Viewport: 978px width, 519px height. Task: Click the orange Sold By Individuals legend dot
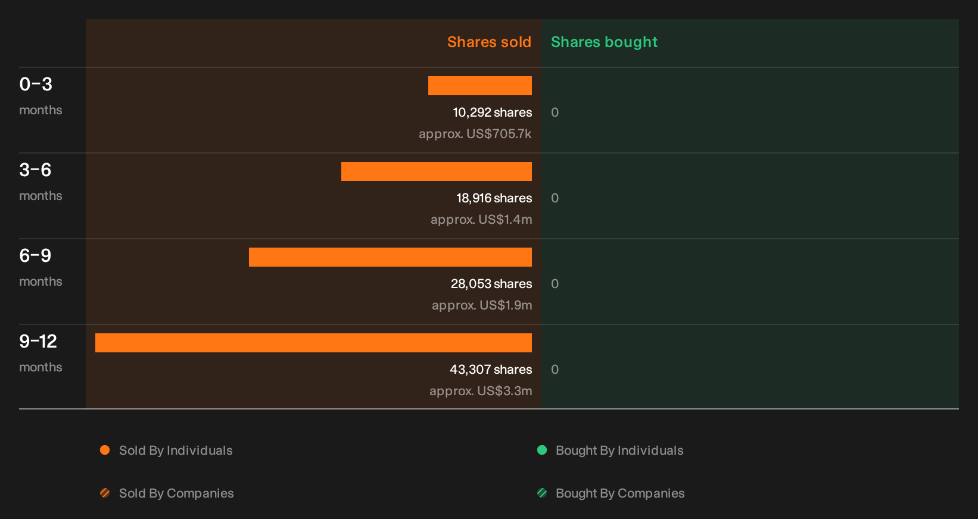(x=105, y=450)
